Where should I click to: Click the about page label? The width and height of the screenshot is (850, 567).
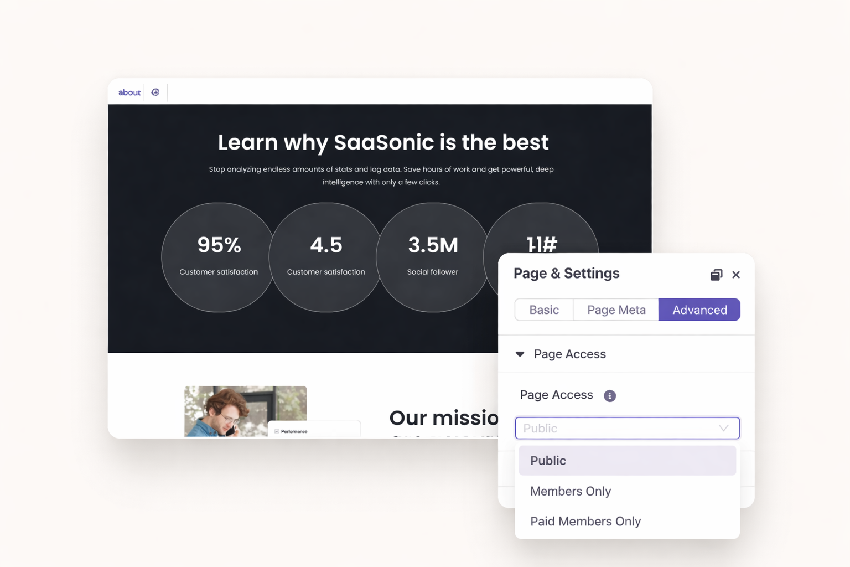[x=129, y=92]
